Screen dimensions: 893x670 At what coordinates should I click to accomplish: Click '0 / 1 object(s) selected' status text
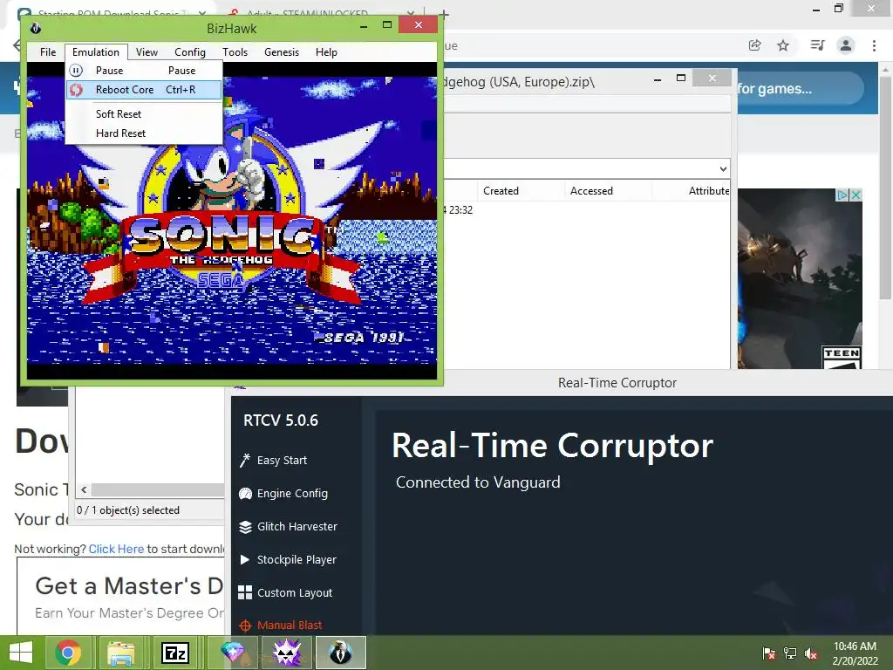(x=128, y=509)
